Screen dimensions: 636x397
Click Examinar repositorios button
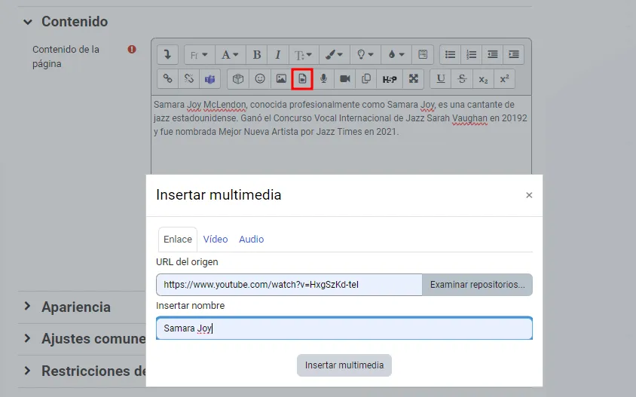(477, 285)
